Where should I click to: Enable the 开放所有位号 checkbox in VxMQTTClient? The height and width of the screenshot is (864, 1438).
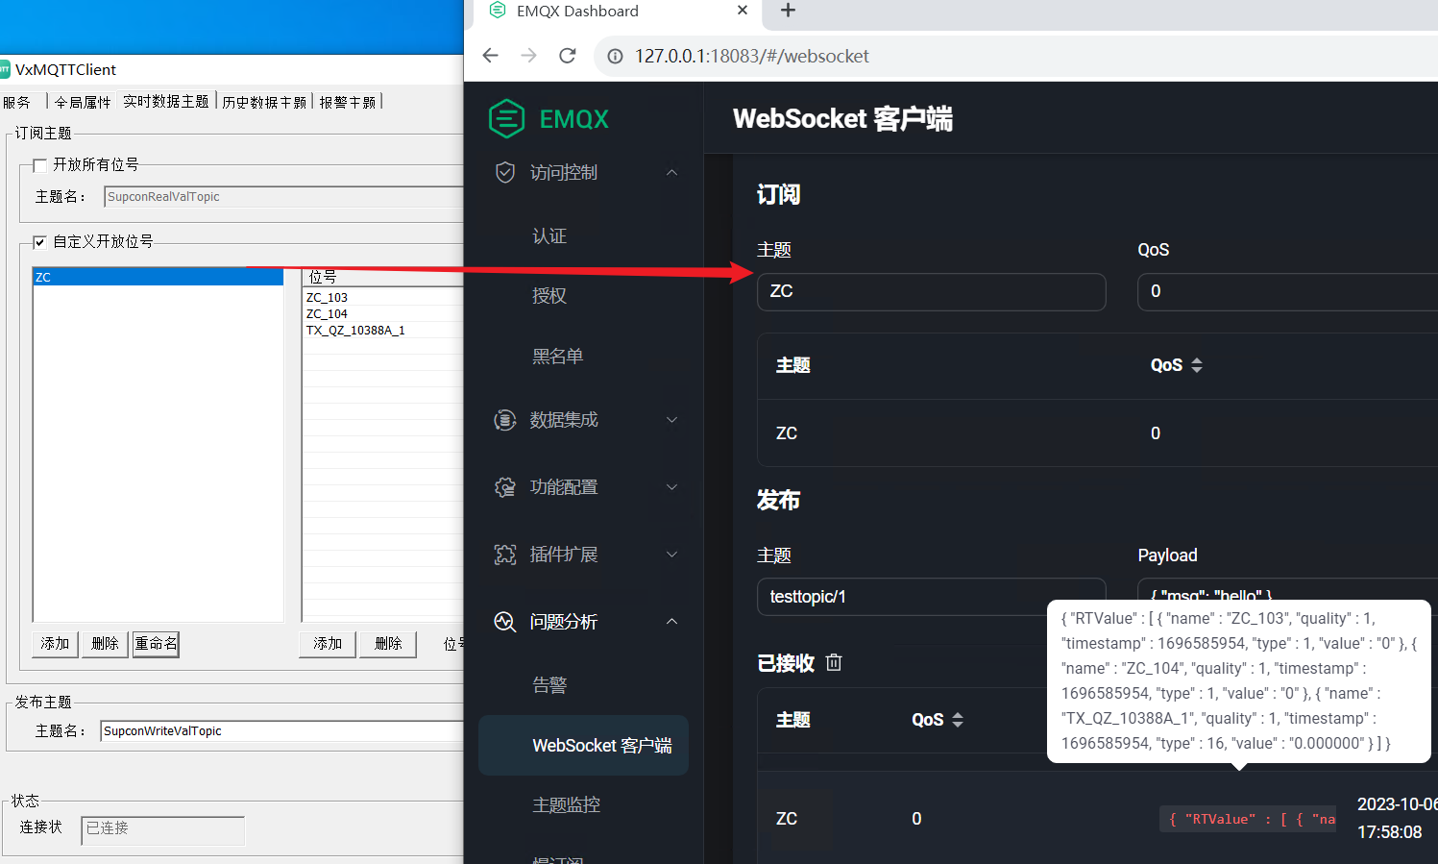point(40,165)
